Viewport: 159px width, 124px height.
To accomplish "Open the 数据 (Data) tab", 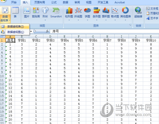I will pyautogui.click(x=65, y=2).
